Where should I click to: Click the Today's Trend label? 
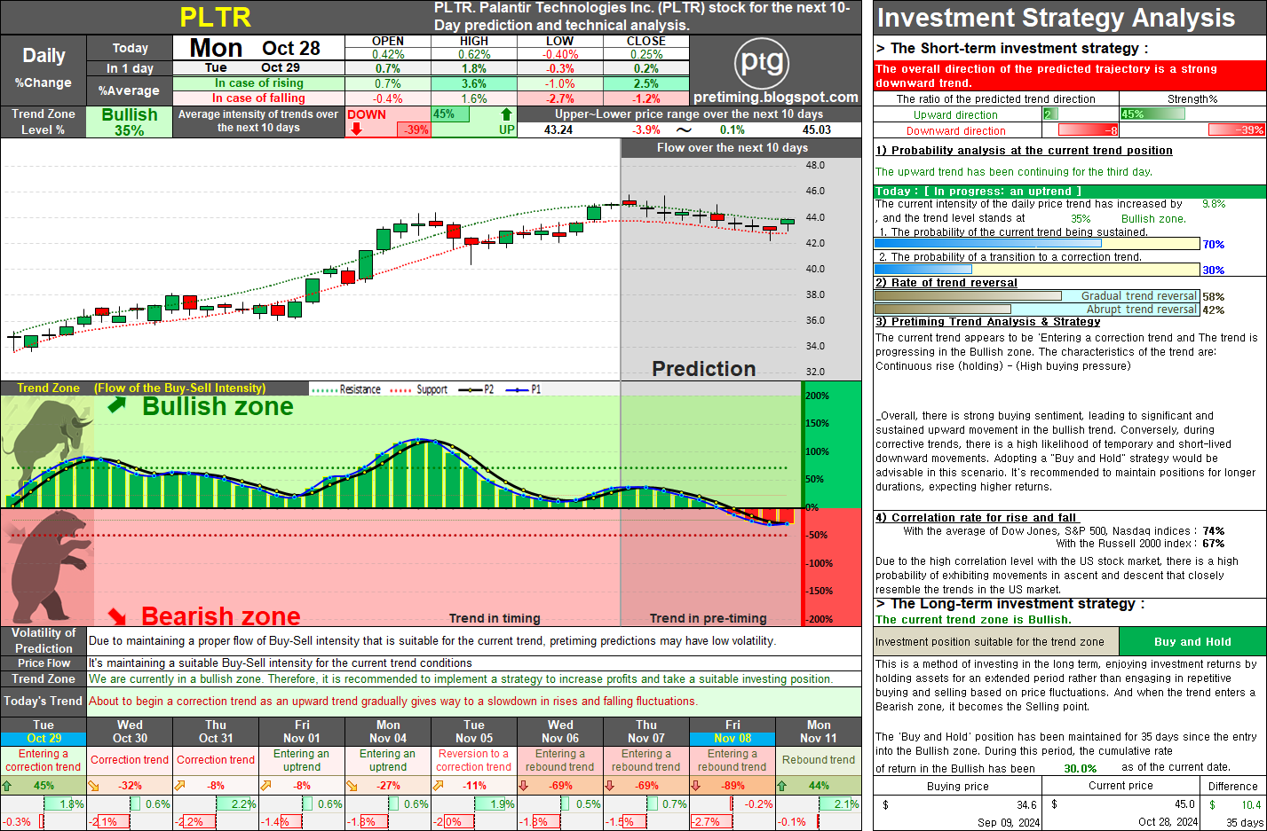[44, 701]
